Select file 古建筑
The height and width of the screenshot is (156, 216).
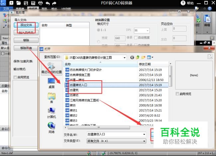[72, 90]
